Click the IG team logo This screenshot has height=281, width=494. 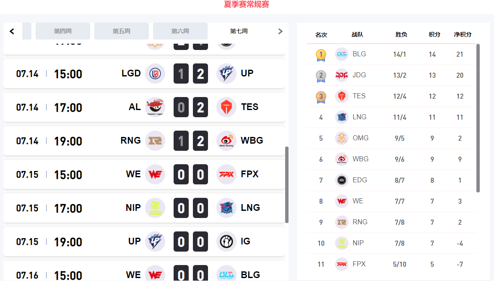point(226,242)
